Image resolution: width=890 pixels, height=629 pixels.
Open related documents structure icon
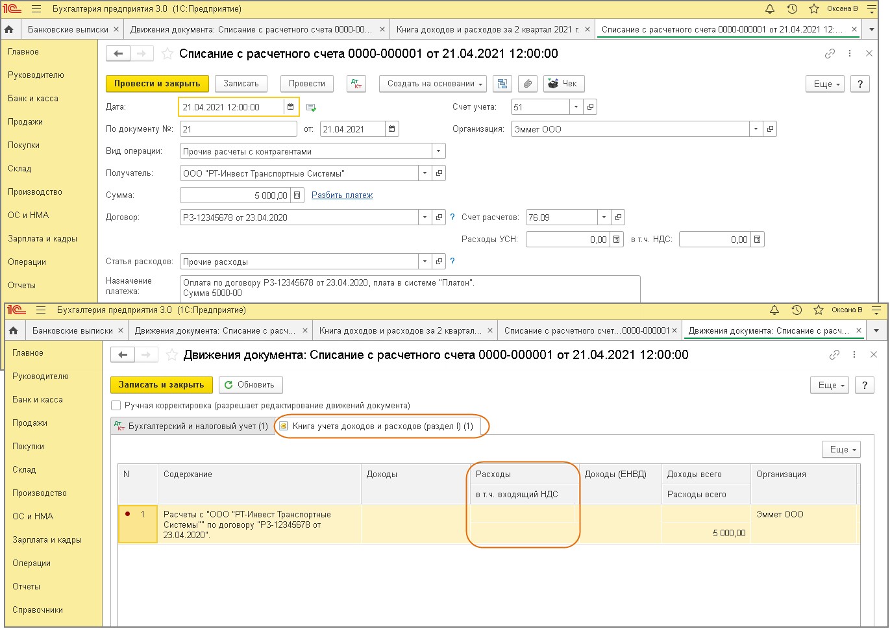[x=502, y=84]
